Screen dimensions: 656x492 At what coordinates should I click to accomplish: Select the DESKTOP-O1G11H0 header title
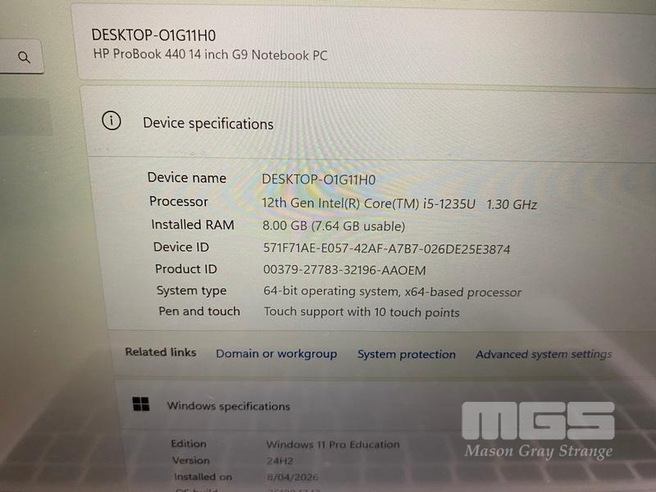[153, 35]
